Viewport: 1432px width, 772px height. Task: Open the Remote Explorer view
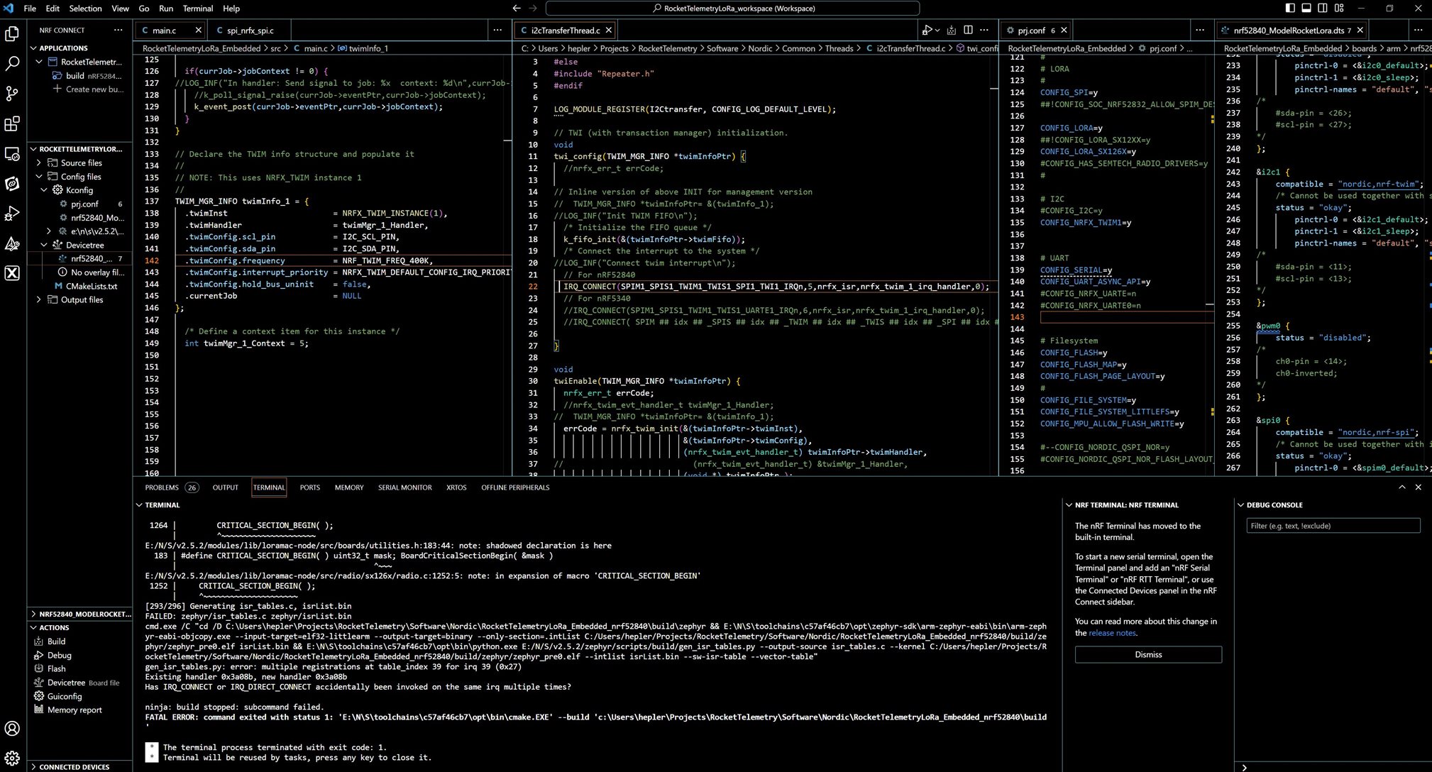point(12,154)
